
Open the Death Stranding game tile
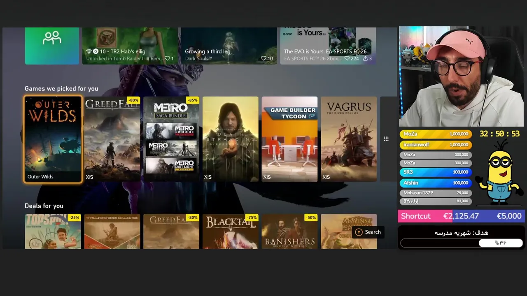click(x=231, y=139)
